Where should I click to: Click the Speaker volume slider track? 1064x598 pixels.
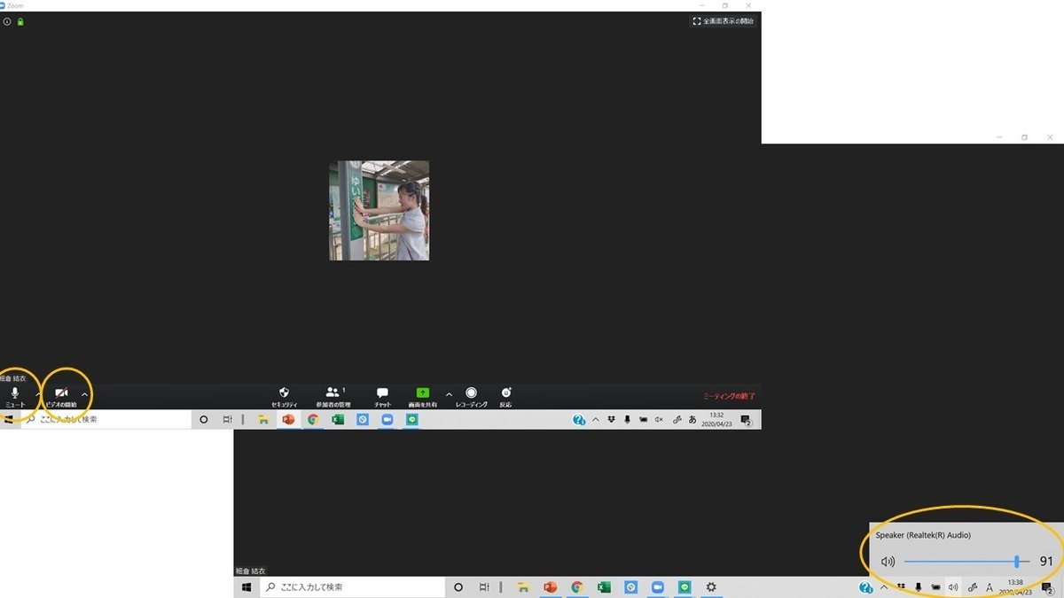point(966,562)
